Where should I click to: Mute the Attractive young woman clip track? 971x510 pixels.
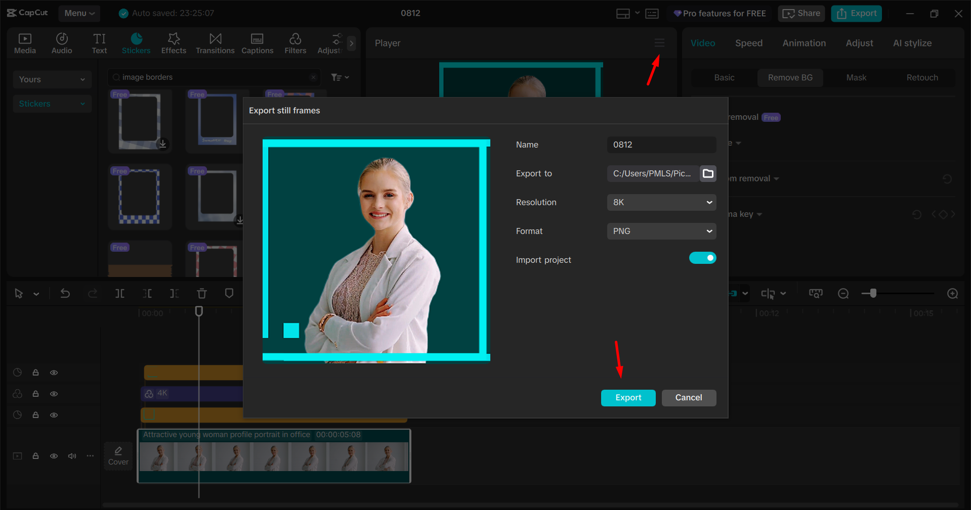click(x=72, y=456)
